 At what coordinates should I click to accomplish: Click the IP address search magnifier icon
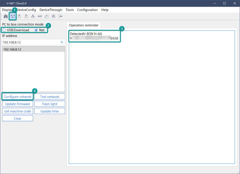(62, 42)
